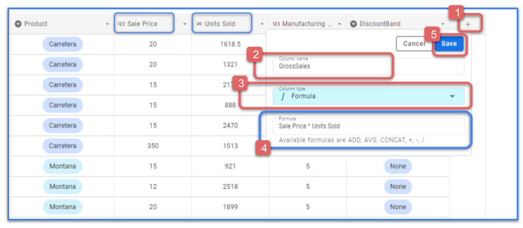Screen dimensions: 523x228
Task: Click the Save button
Action: click(449, 44)
